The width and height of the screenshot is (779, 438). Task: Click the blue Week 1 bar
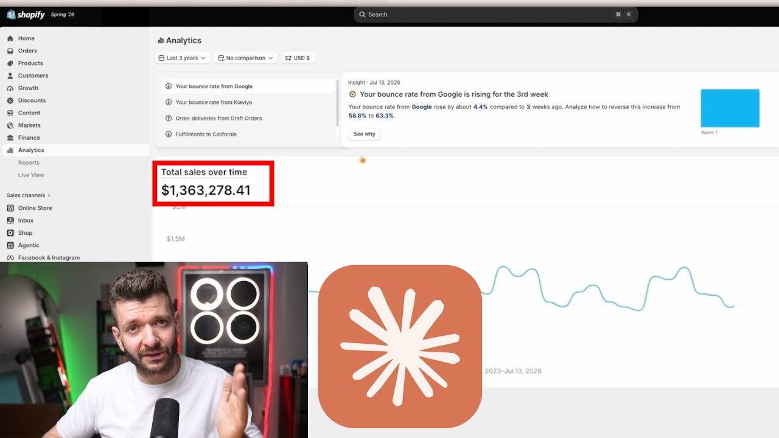pyautogui.click(x=730, y=108)
